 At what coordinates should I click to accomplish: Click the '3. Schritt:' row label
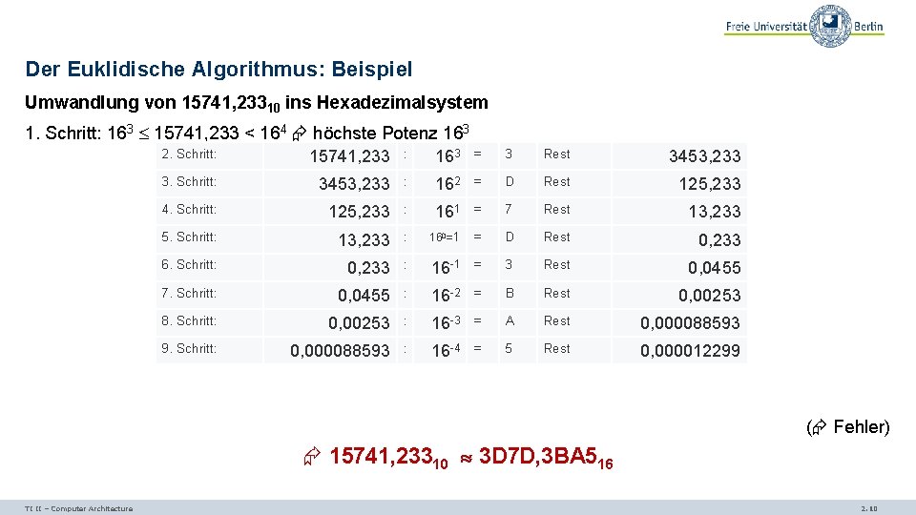point(189,181)
